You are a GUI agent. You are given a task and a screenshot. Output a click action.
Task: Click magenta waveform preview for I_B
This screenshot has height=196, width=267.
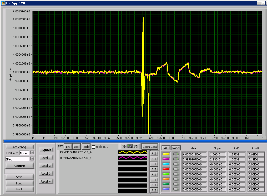133,158
